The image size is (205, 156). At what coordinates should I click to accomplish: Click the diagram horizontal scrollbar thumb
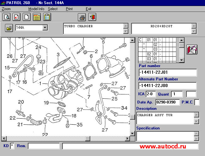click(x=88, y=138)
